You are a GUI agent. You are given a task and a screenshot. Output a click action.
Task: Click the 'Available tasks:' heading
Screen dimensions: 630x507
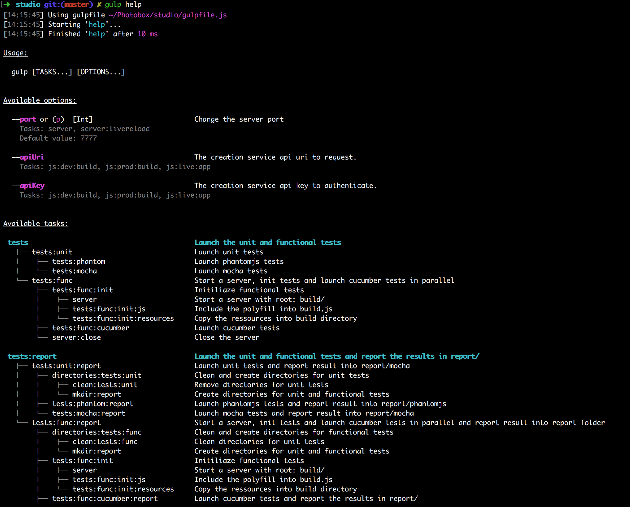click(x=36, y=224)
